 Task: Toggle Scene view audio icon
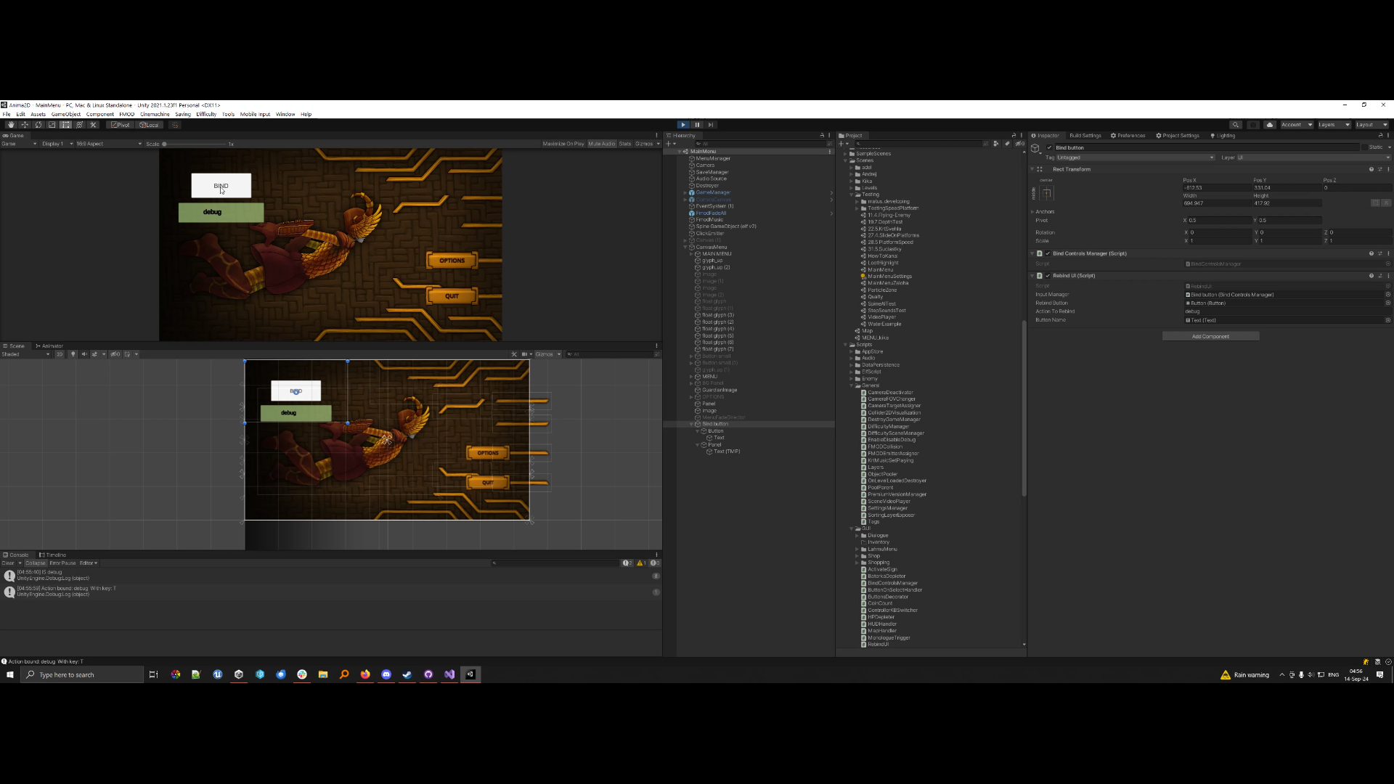(84, 354)
